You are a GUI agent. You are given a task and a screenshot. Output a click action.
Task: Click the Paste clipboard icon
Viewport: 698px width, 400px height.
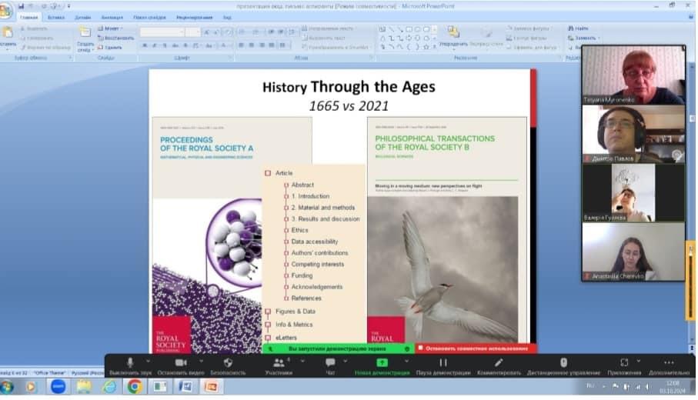point(7,32)
